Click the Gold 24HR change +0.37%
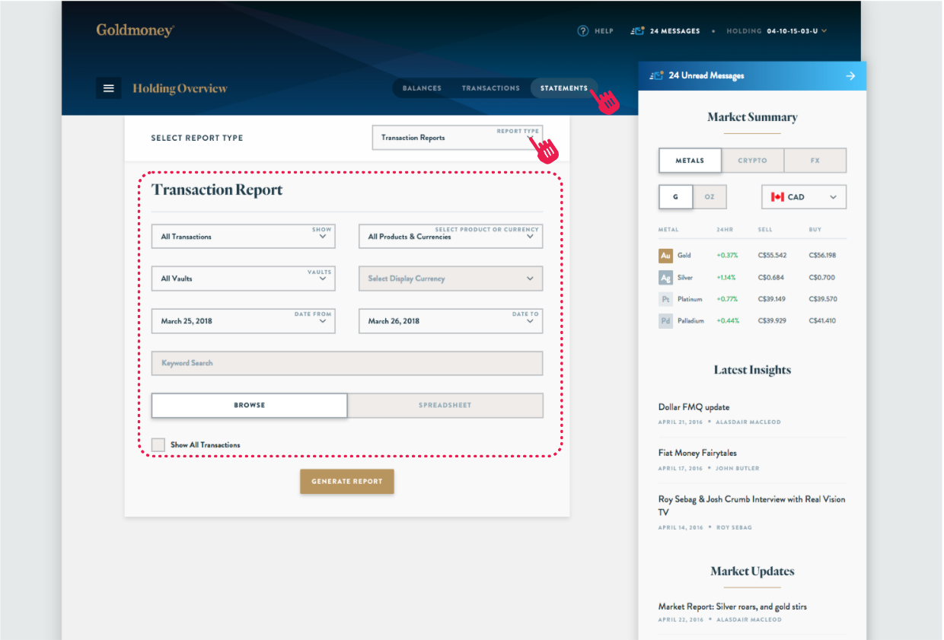Viewport: 944px width, 640px height. (728, 256)
